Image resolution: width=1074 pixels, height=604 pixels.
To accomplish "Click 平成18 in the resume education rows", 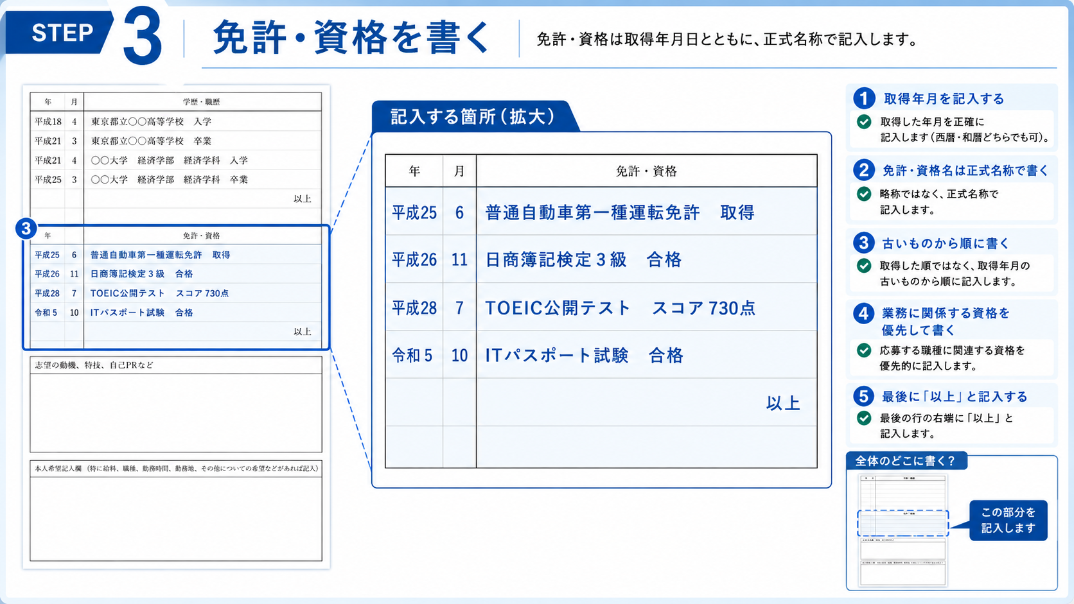I will pyautogui.click(x=48, y=121).
